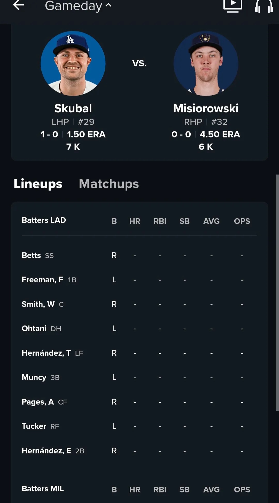Select Ohtani DH in lineup
The width and height of the screenshot is (279, 503).
point(139,329)
